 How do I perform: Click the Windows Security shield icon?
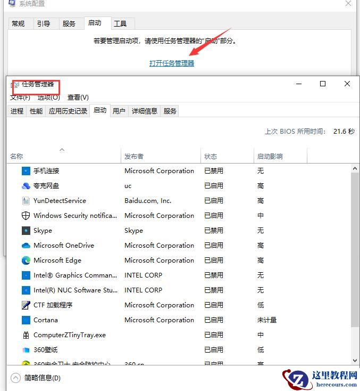(x=26, y=216)
